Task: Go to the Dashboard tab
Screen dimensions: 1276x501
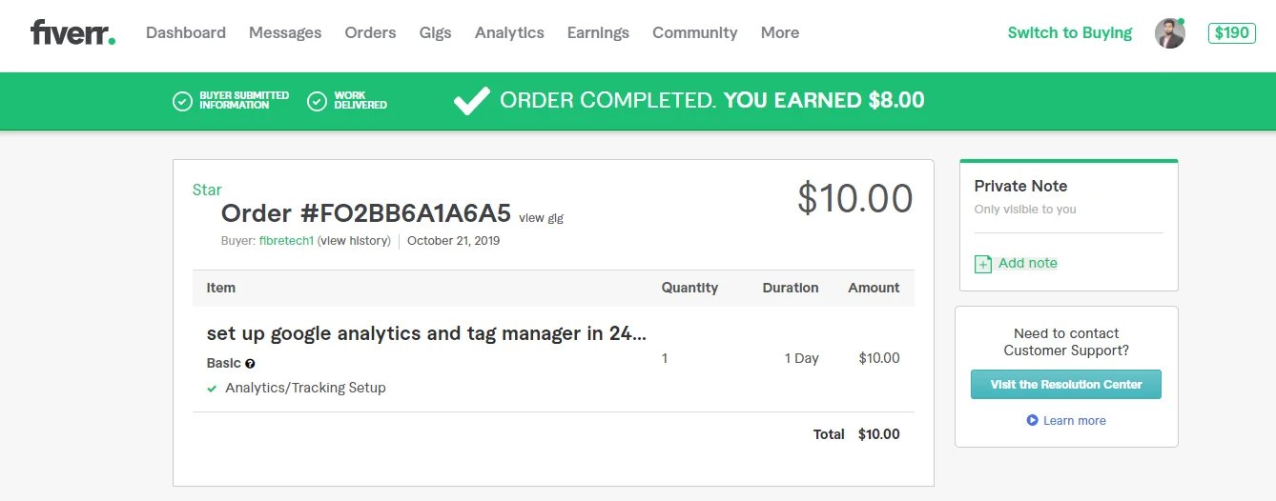Action: click(x=186, y=32)
